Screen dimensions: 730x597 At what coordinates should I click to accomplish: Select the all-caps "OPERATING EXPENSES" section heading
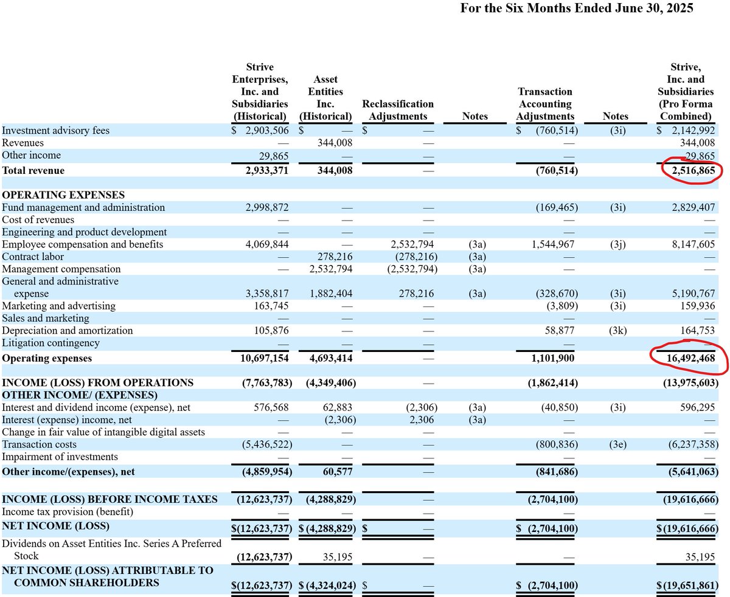coord(63,195)
